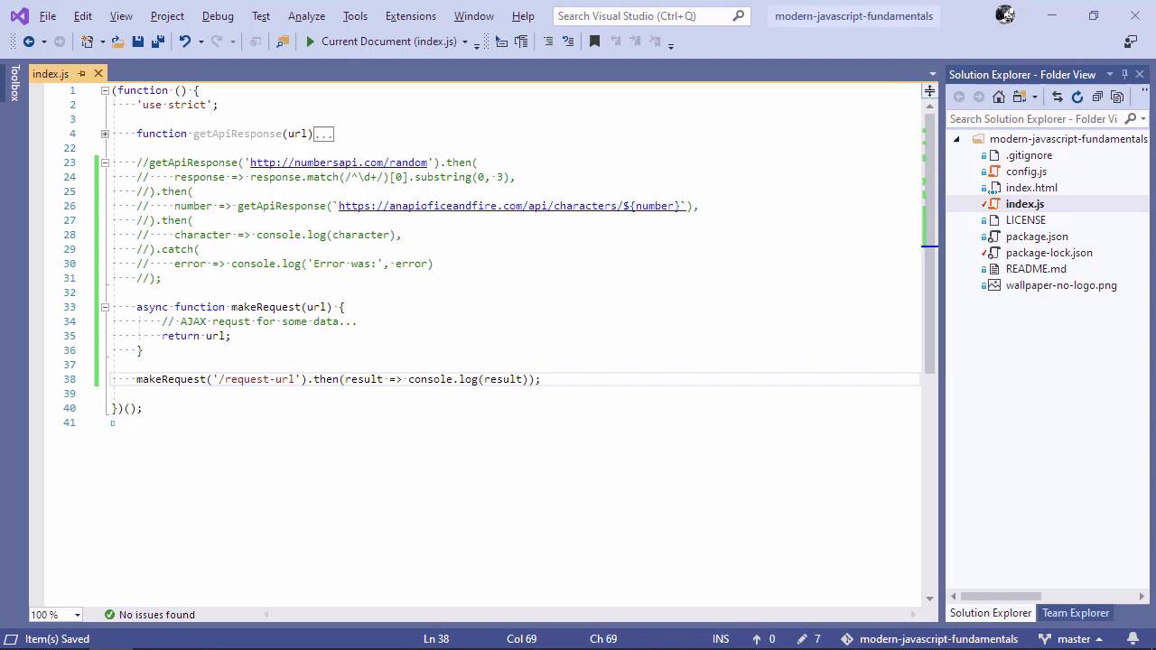This screenshot has height=650, width=1156.
Task: Select package.json in Solution Explorer
Action: [x=1037, y=237]
